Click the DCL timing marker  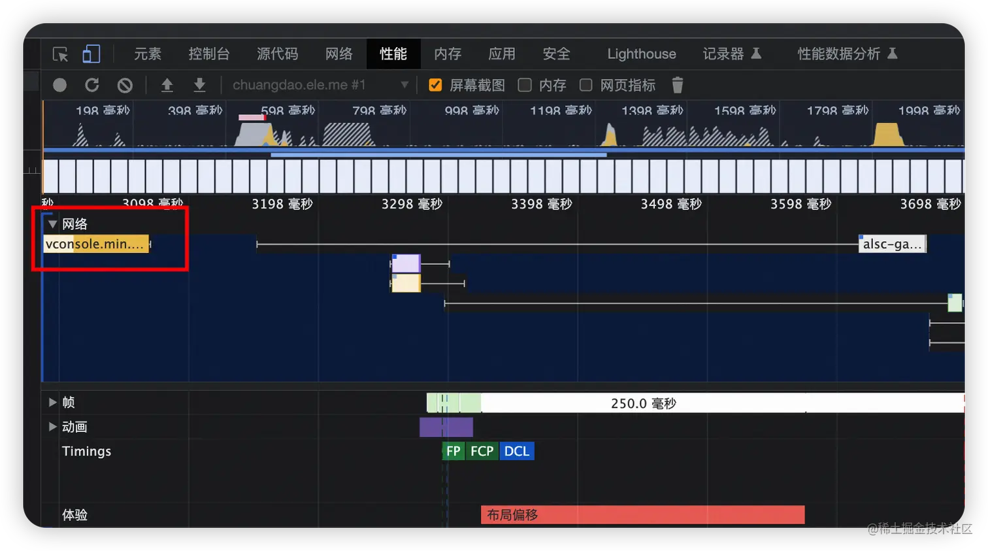coord(517,451)
